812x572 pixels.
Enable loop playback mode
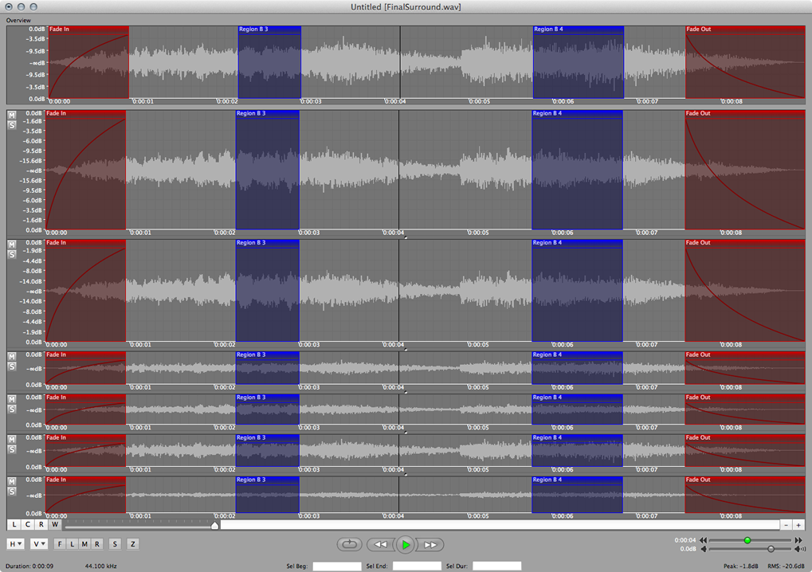click(350, 544)
